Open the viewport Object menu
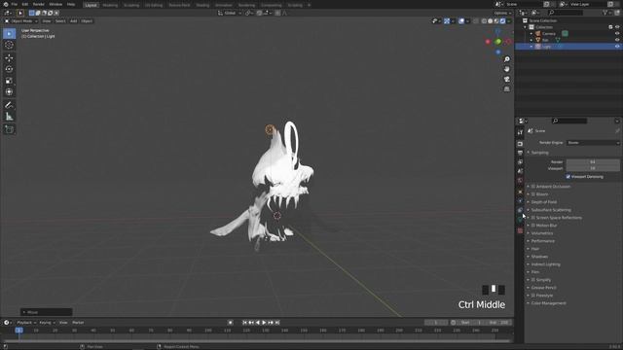Screen dimensions: 623x350 pos(87,21)
